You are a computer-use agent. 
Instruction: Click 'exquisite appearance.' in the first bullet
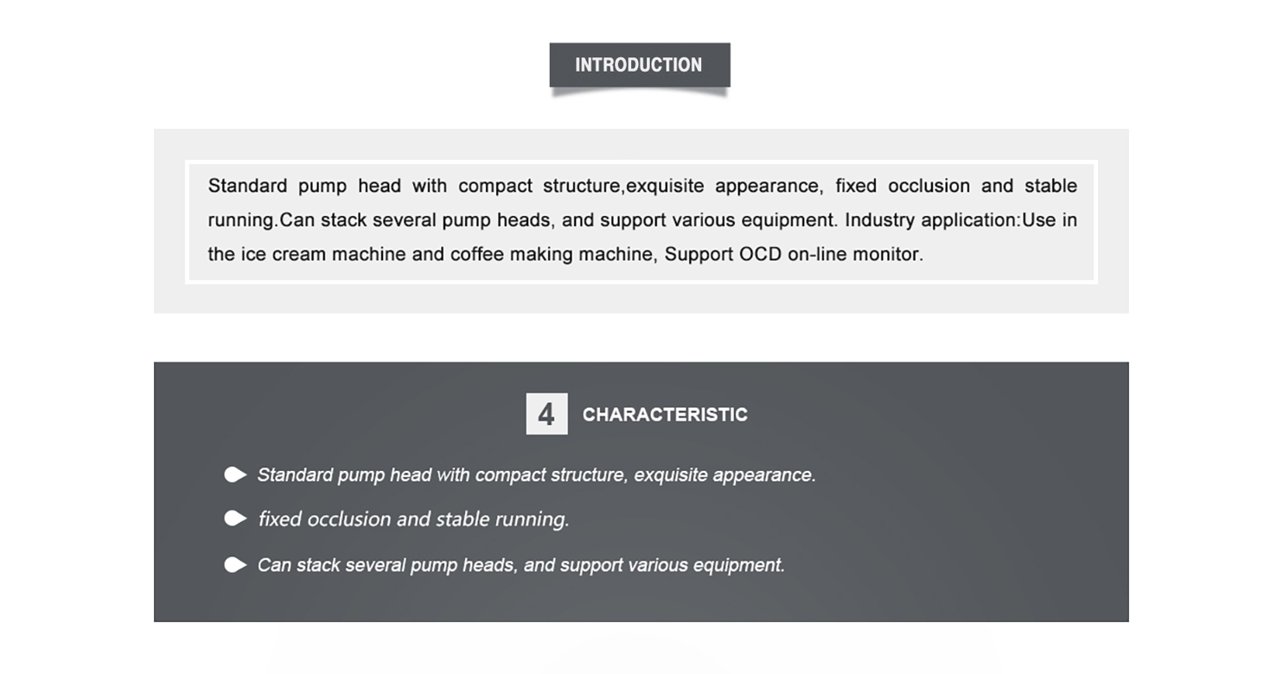pos(724,475)
